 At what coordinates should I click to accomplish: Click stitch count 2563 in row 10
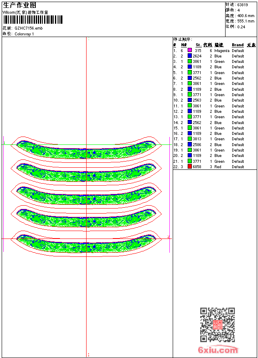(x=197, y=100)
